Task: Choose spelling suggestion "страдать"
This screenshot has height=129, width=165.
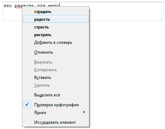Action: click(55, 12)
